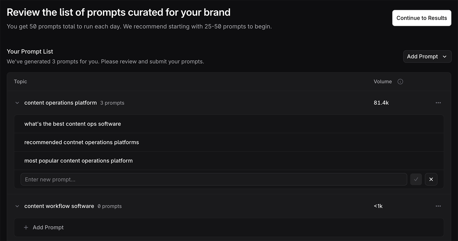Image resolution: width=458 pixels, height=241 pixels.
Task: Open the Add Prompt dropdown menu
Action: pos(427,57)
